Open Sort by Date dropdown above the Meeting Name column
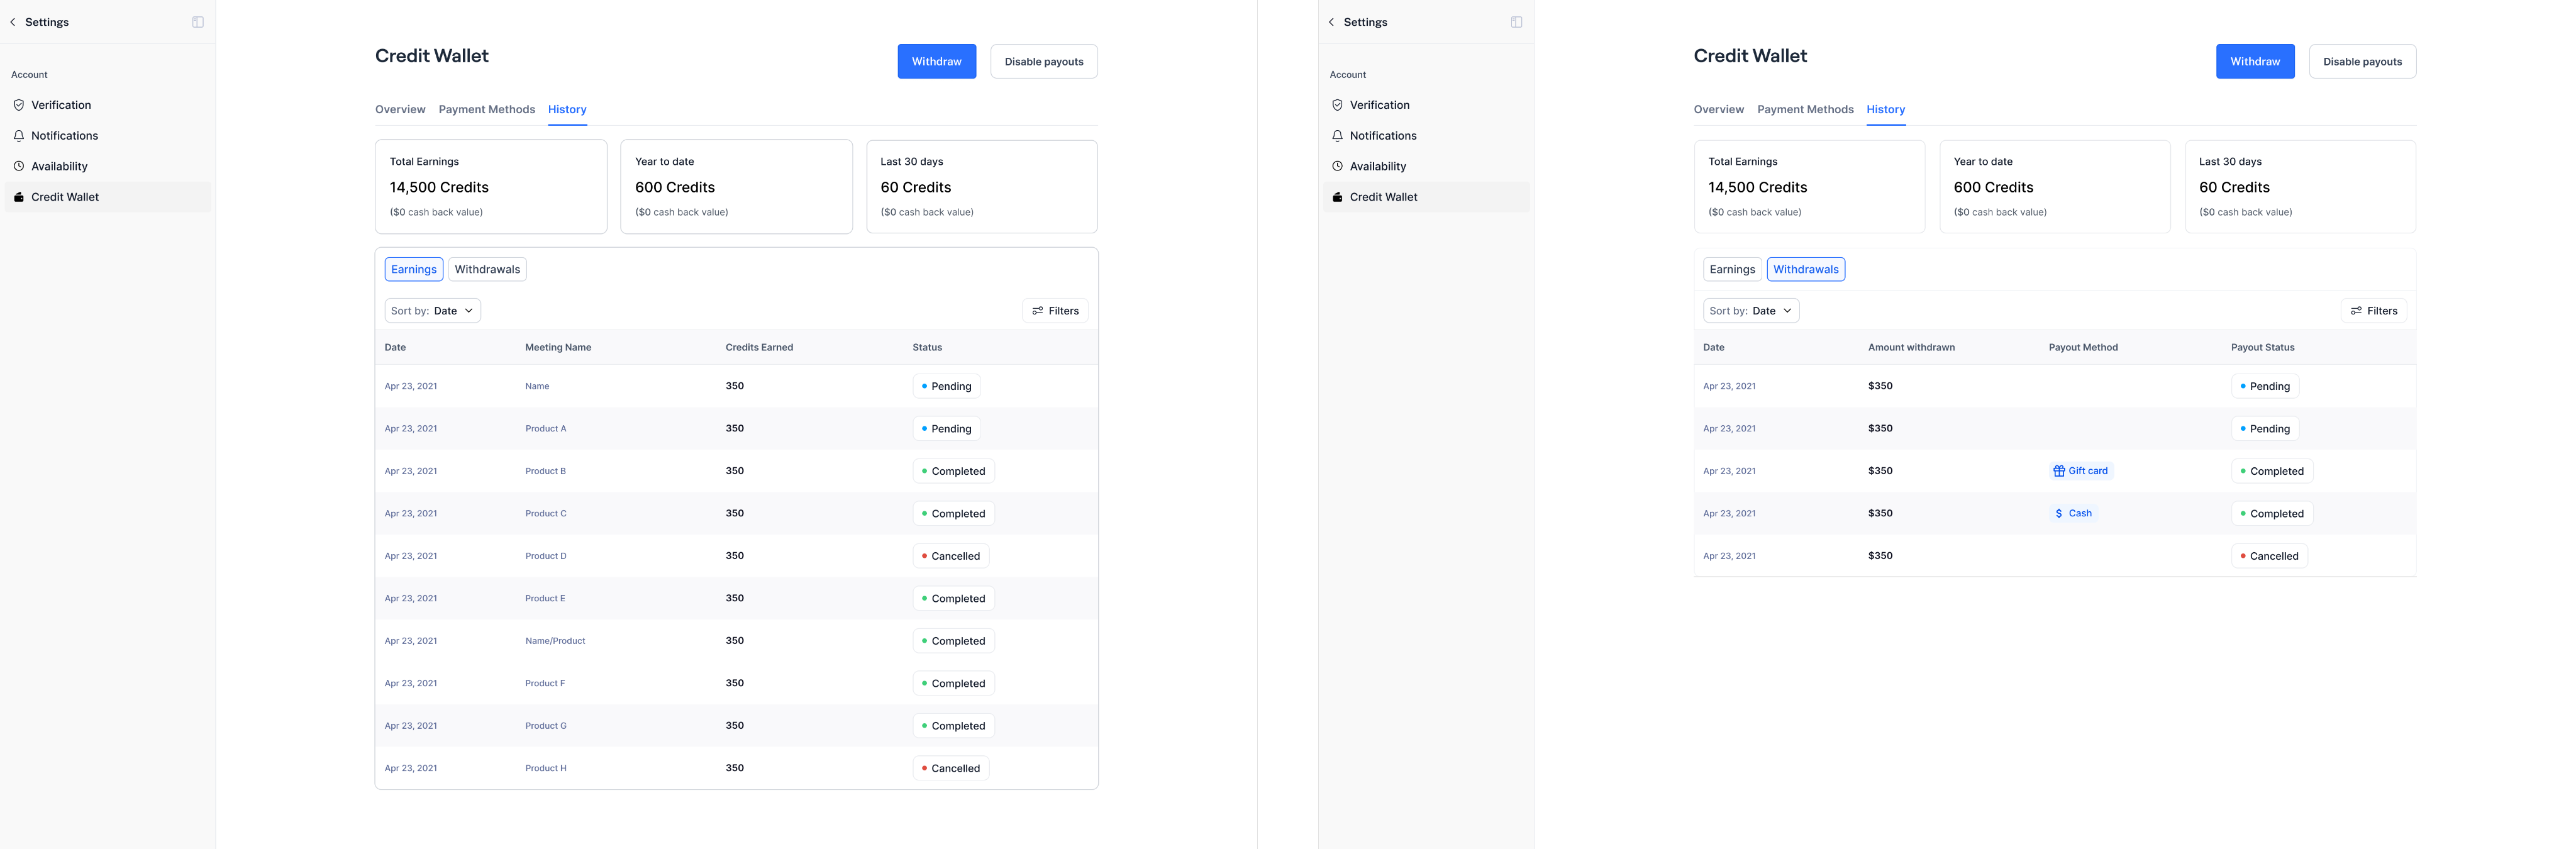The width and height of the screenshot is (2576, 849). pyautogui.click(x=432, y=311)
